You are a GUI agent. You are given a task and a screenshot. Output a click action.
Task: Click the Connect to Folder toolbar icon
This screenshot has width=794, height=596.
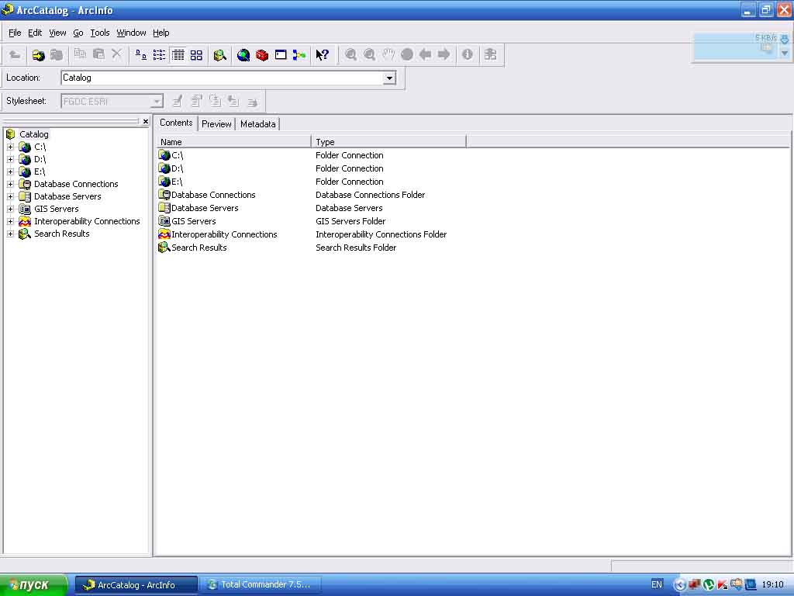click(x=38, y=55)
